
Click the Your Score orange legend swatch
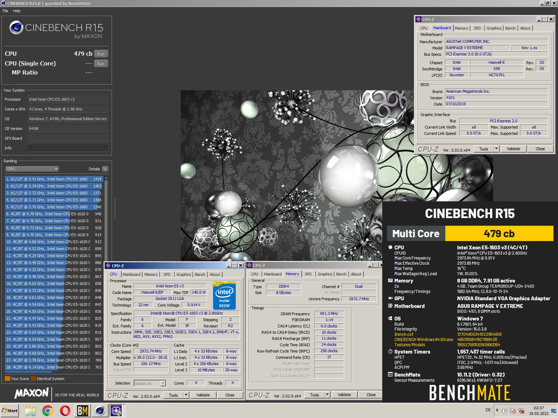pos(7,379)
